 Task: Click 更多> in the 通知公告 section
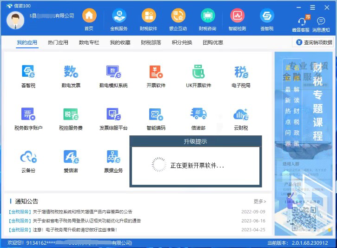point(260,201)
